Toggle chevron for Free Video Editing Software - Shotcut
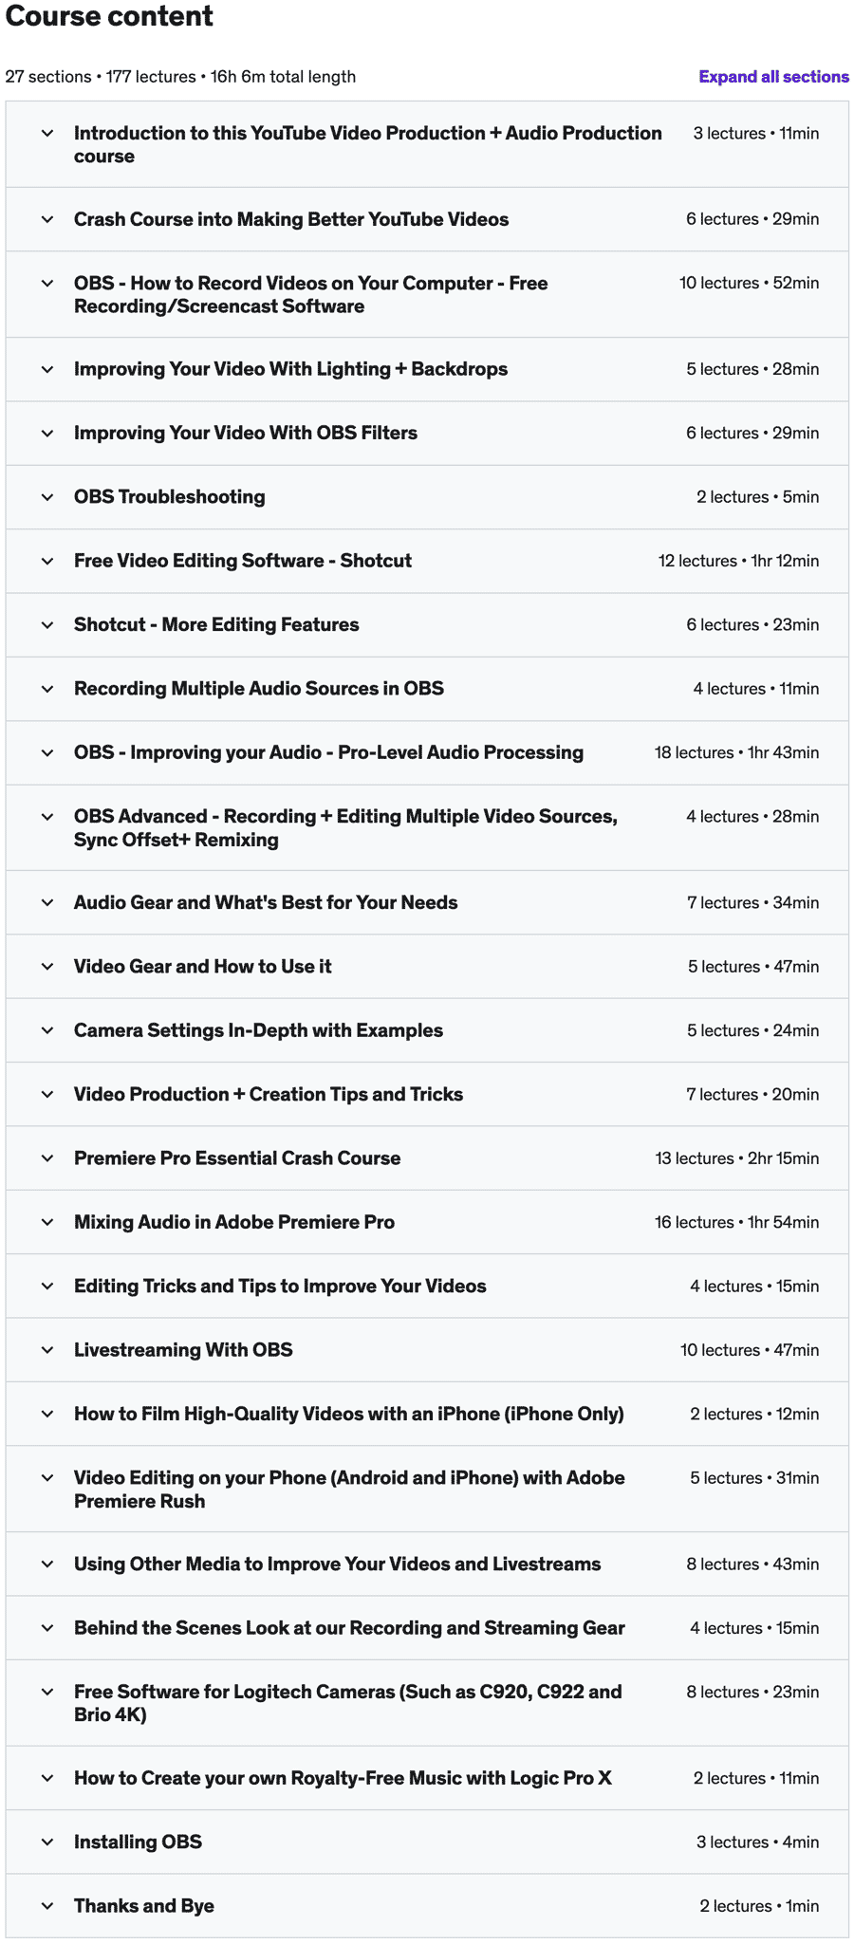Viewport: 854px width, 1944px height. 47,561
